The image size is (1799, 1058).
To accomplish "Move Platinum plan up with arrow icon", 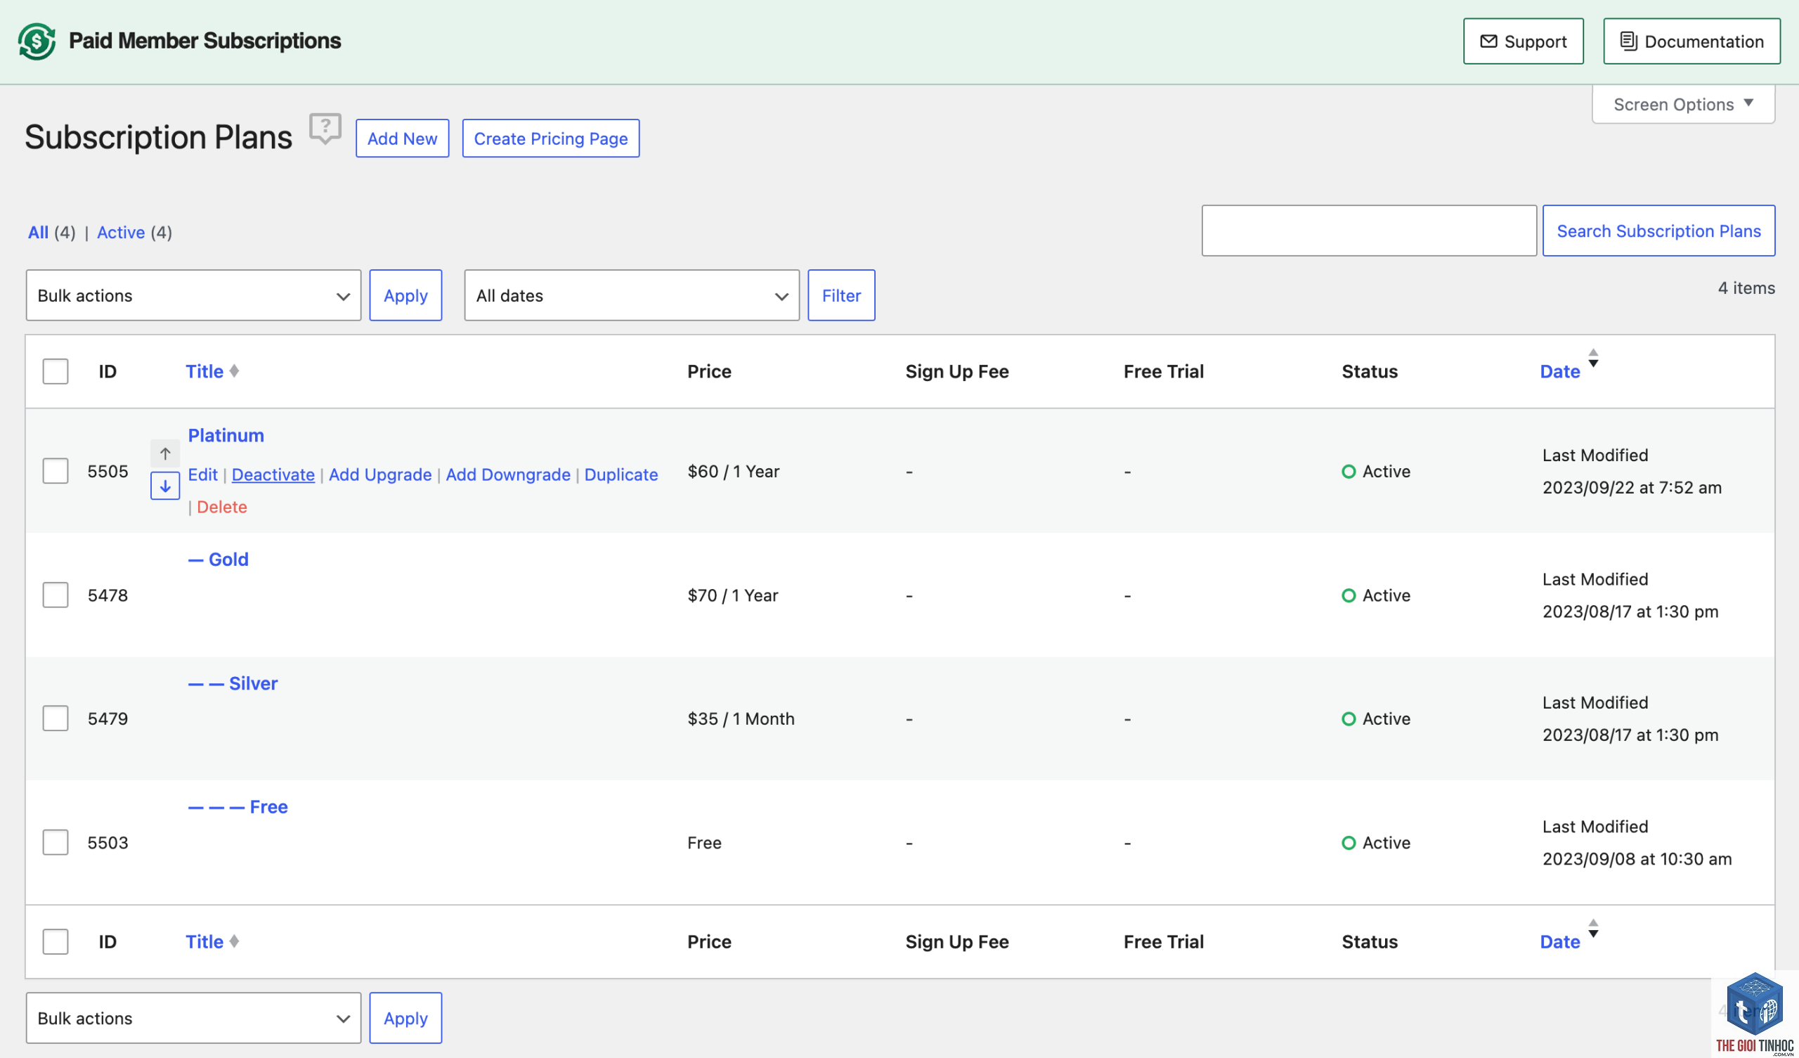I will pos(165,453).
